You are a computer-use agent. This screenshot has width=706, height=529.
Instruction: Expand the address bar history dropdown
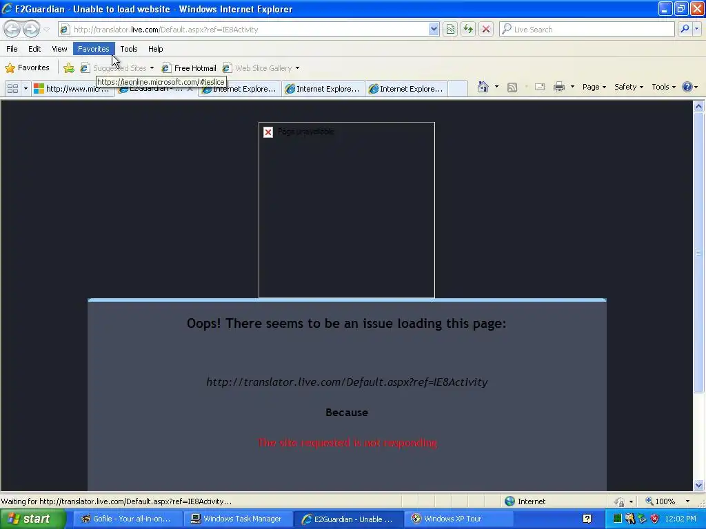pos(434,29)
